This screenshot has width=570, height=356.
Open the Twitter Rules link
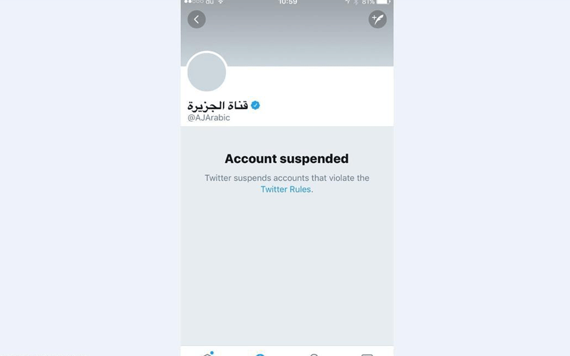(x=286, y=189)
